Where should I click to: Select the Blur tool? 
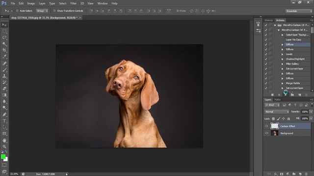pyautogui.click(x=4, y=101)
